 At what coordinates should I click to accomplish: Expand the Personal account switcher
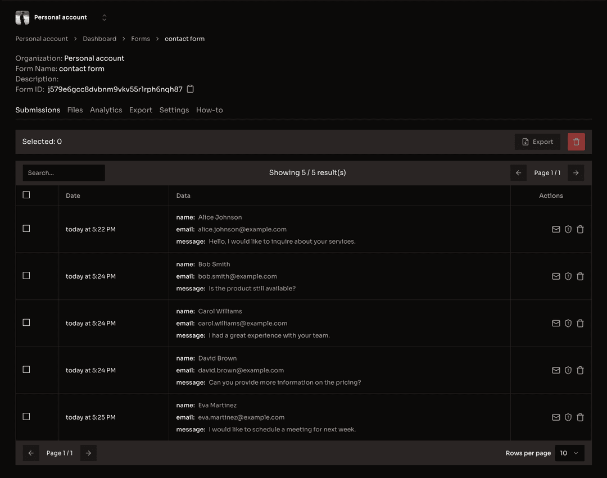[x=104, y=17]
